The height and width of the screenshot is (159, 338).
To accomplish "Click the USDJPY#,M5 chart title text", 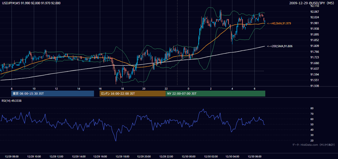I will pyautogui.click(x=31, y=3).
